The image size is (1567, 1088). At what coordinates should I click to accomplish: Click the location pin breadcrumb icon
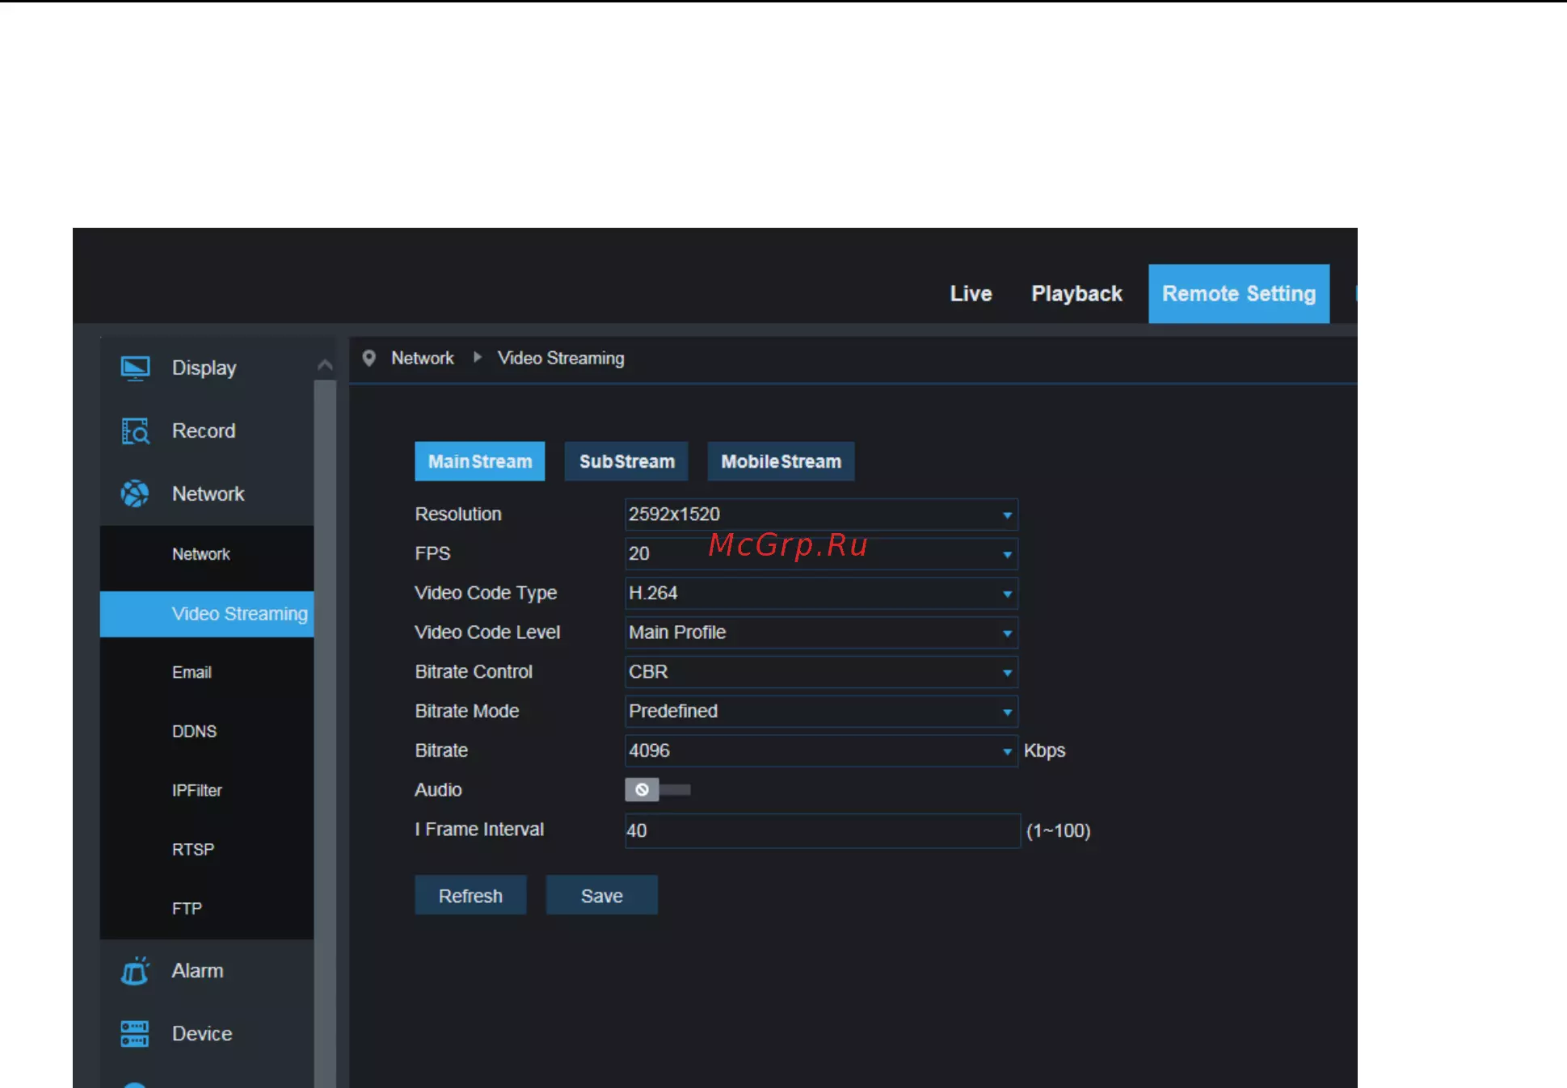point(369,358)
